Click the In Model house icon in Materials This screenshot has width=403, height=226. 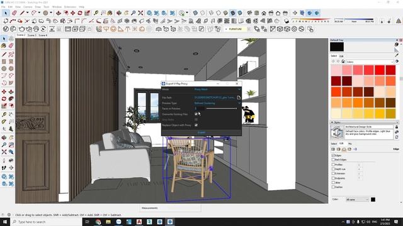[x=343, y=62]
